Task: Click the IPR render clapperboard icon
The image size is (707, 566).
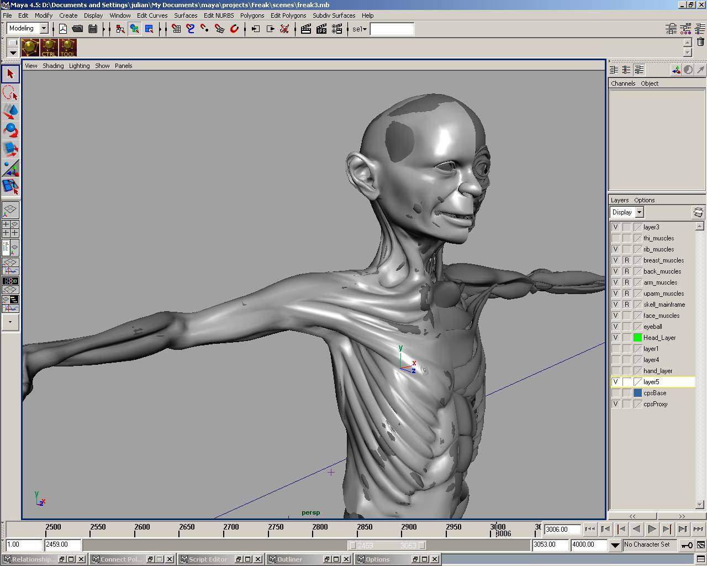Action: pos(321,29)
